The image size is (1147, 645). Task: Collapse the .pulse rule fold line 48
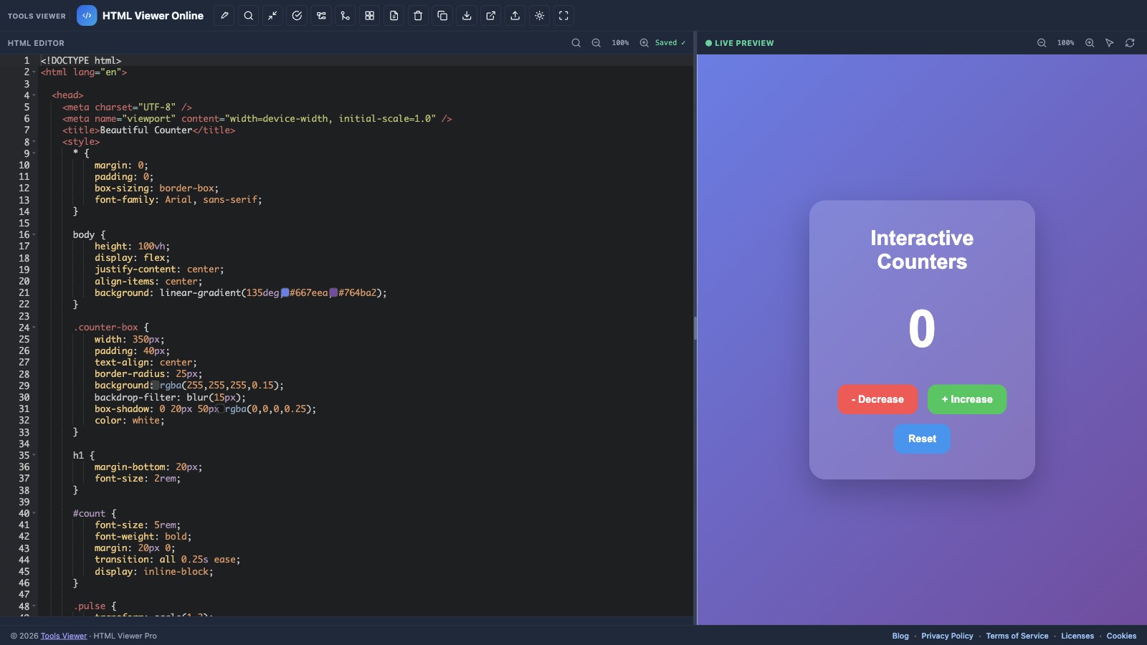click(34, 606)
